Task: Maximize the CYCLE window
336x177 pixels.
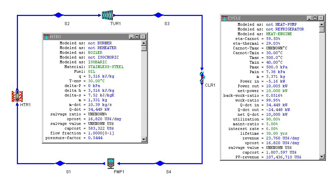Action: pos(315,18)
